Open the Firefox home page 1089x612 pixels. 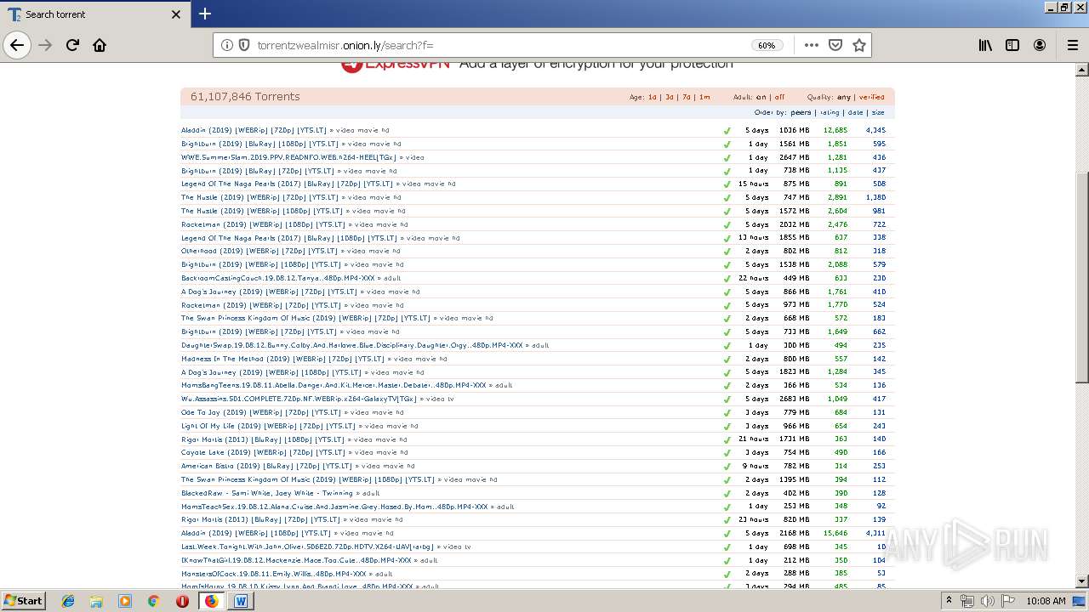100,45
